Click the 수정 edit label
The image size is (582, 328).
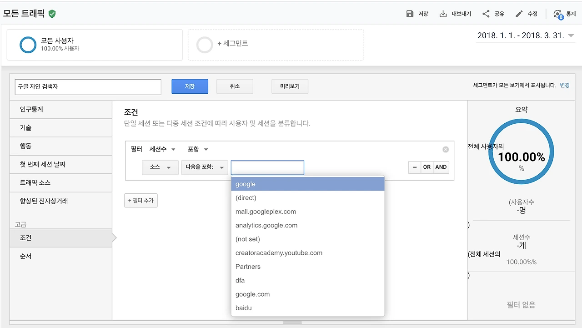532,14
